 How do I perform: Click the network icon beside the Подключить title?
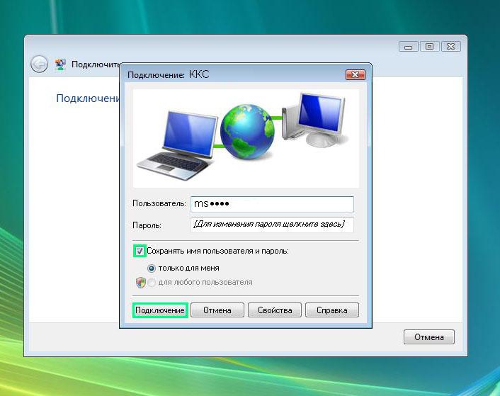pos(60,64)
